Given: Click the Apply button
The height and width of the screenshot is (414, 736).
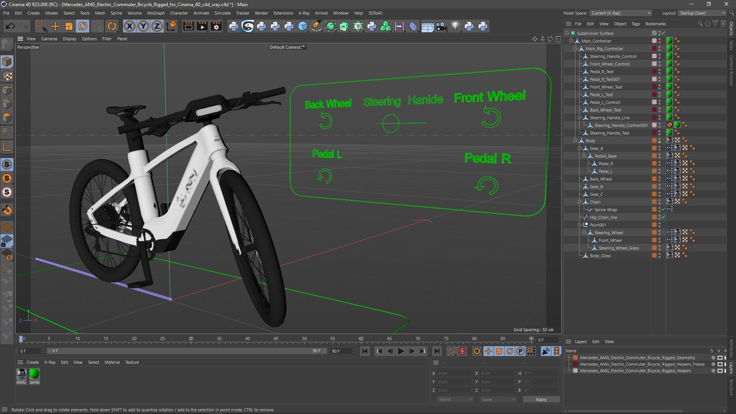Looking at the screenshot, I should click(x=541, y=399).
